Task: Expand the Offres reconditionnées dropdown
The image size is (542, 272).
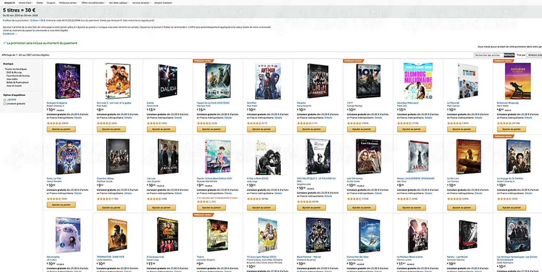Action: 93,2
